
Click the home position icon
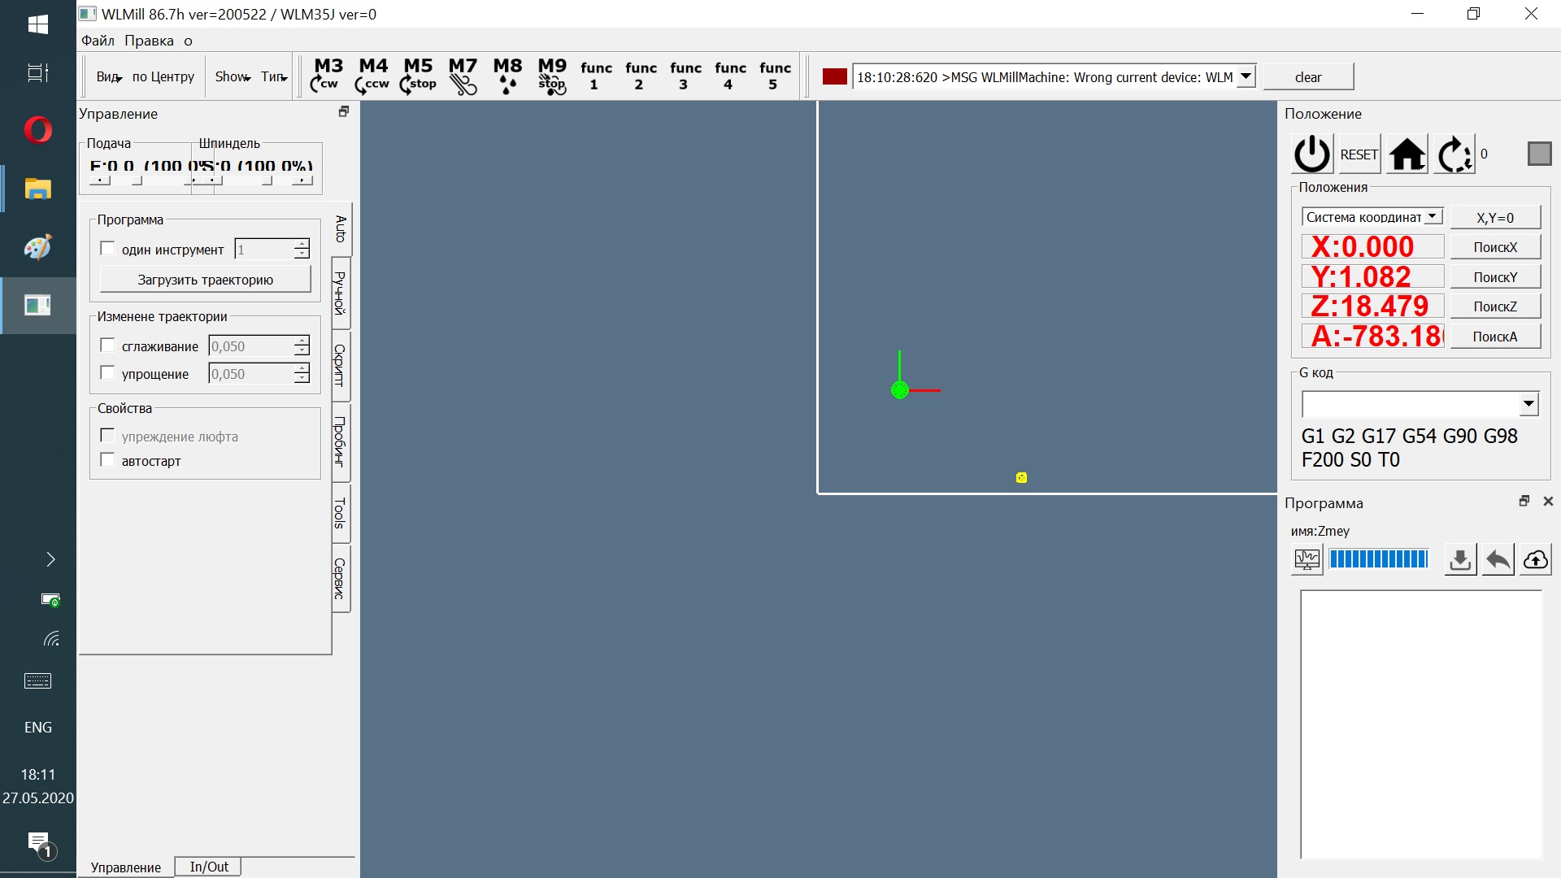(x=1407, y=154)
